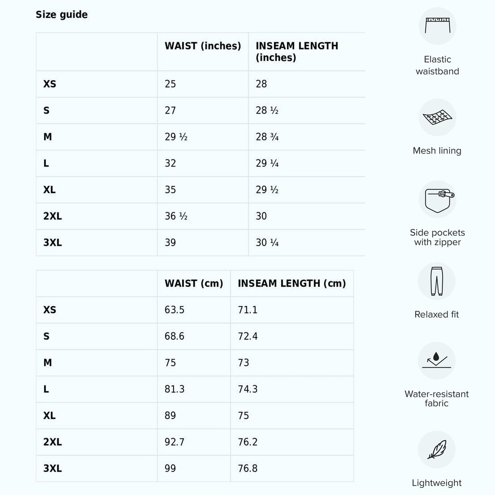Click the "Mesh lining" text label
Screen dimensions: 495x495
pyautogui.click(x=437, y=151)
